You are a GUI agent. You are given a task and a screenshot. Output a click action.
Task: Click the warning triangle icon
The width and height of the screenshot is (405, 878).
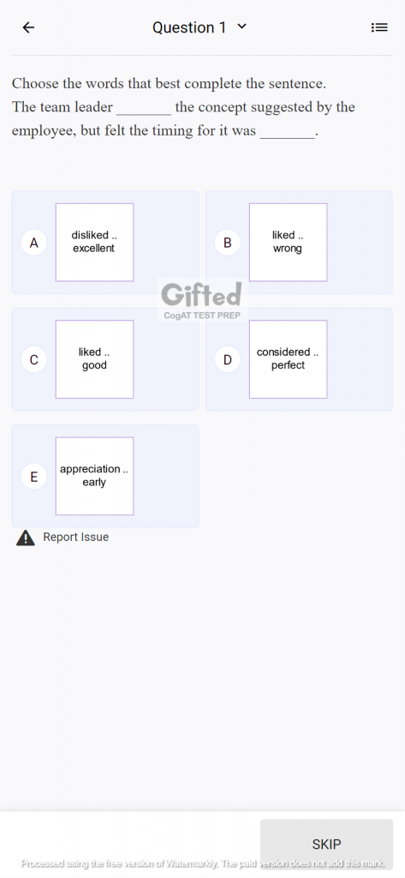25,538
